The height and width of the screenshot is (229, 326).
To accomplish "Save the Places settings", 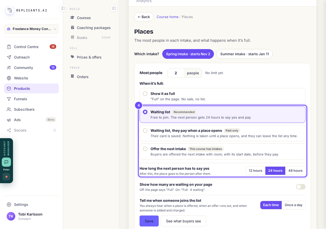I will coord(149,221).
